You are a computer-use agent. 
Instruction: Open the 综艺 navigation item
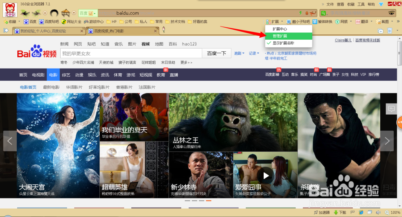click(x=66, y=75)
